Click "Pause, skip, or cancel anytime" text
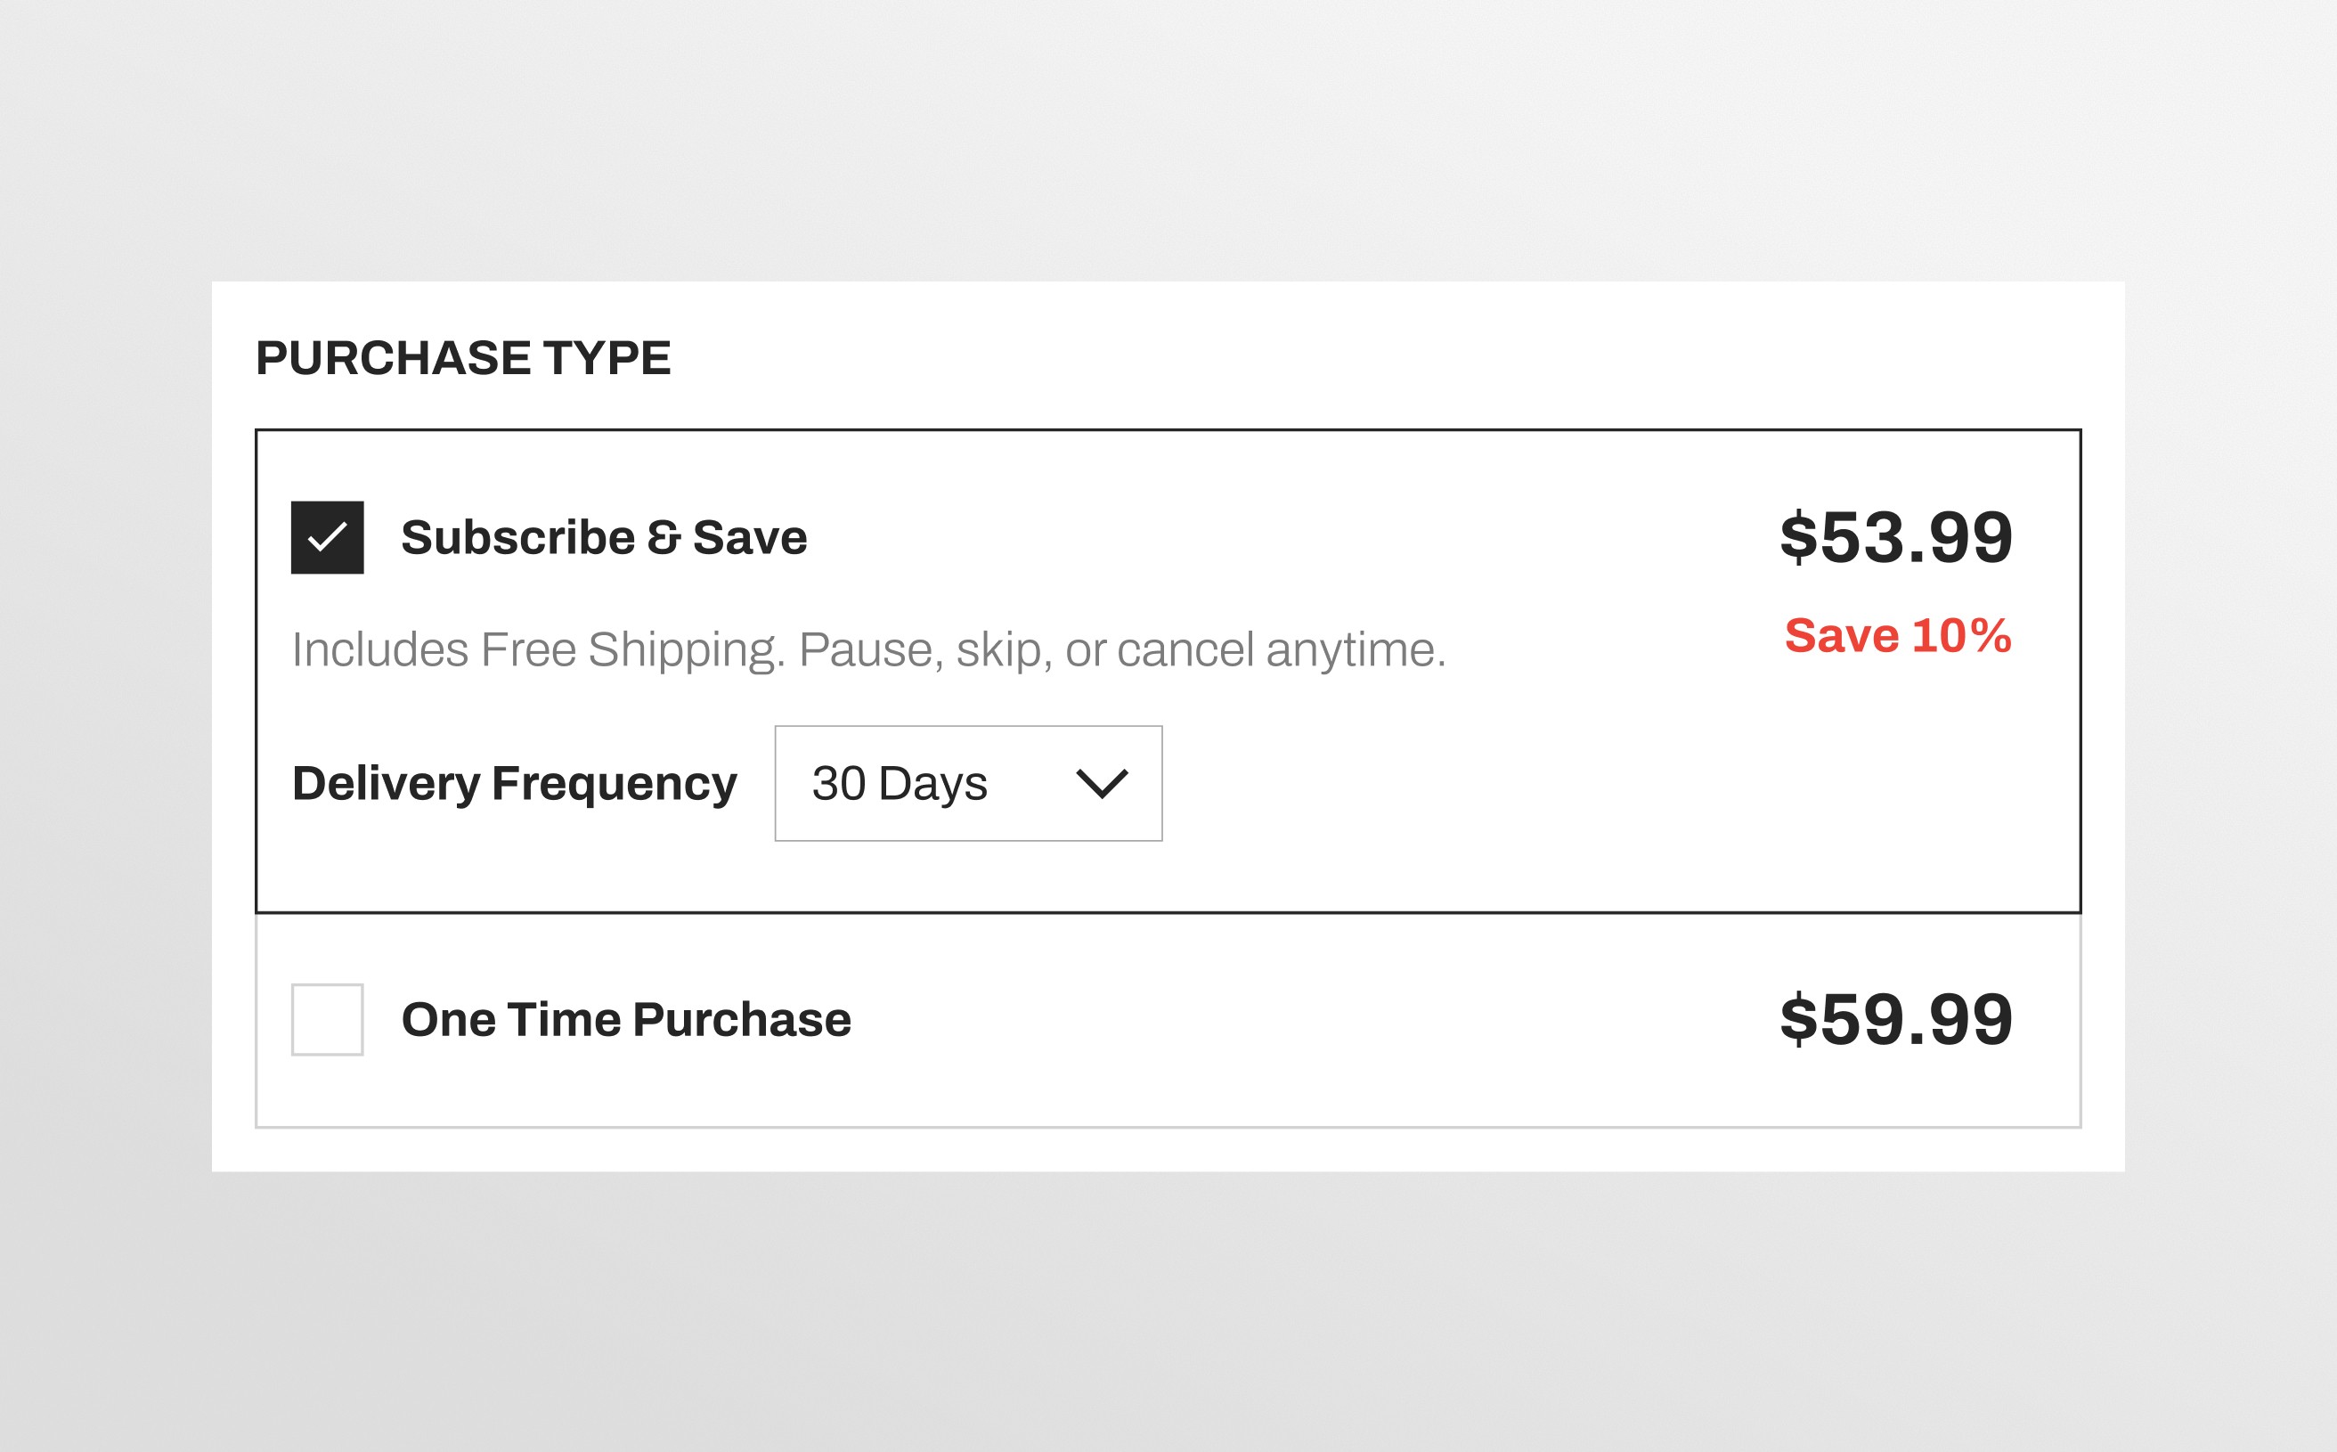The image size is (2337, 1452). pos(1121,650)
